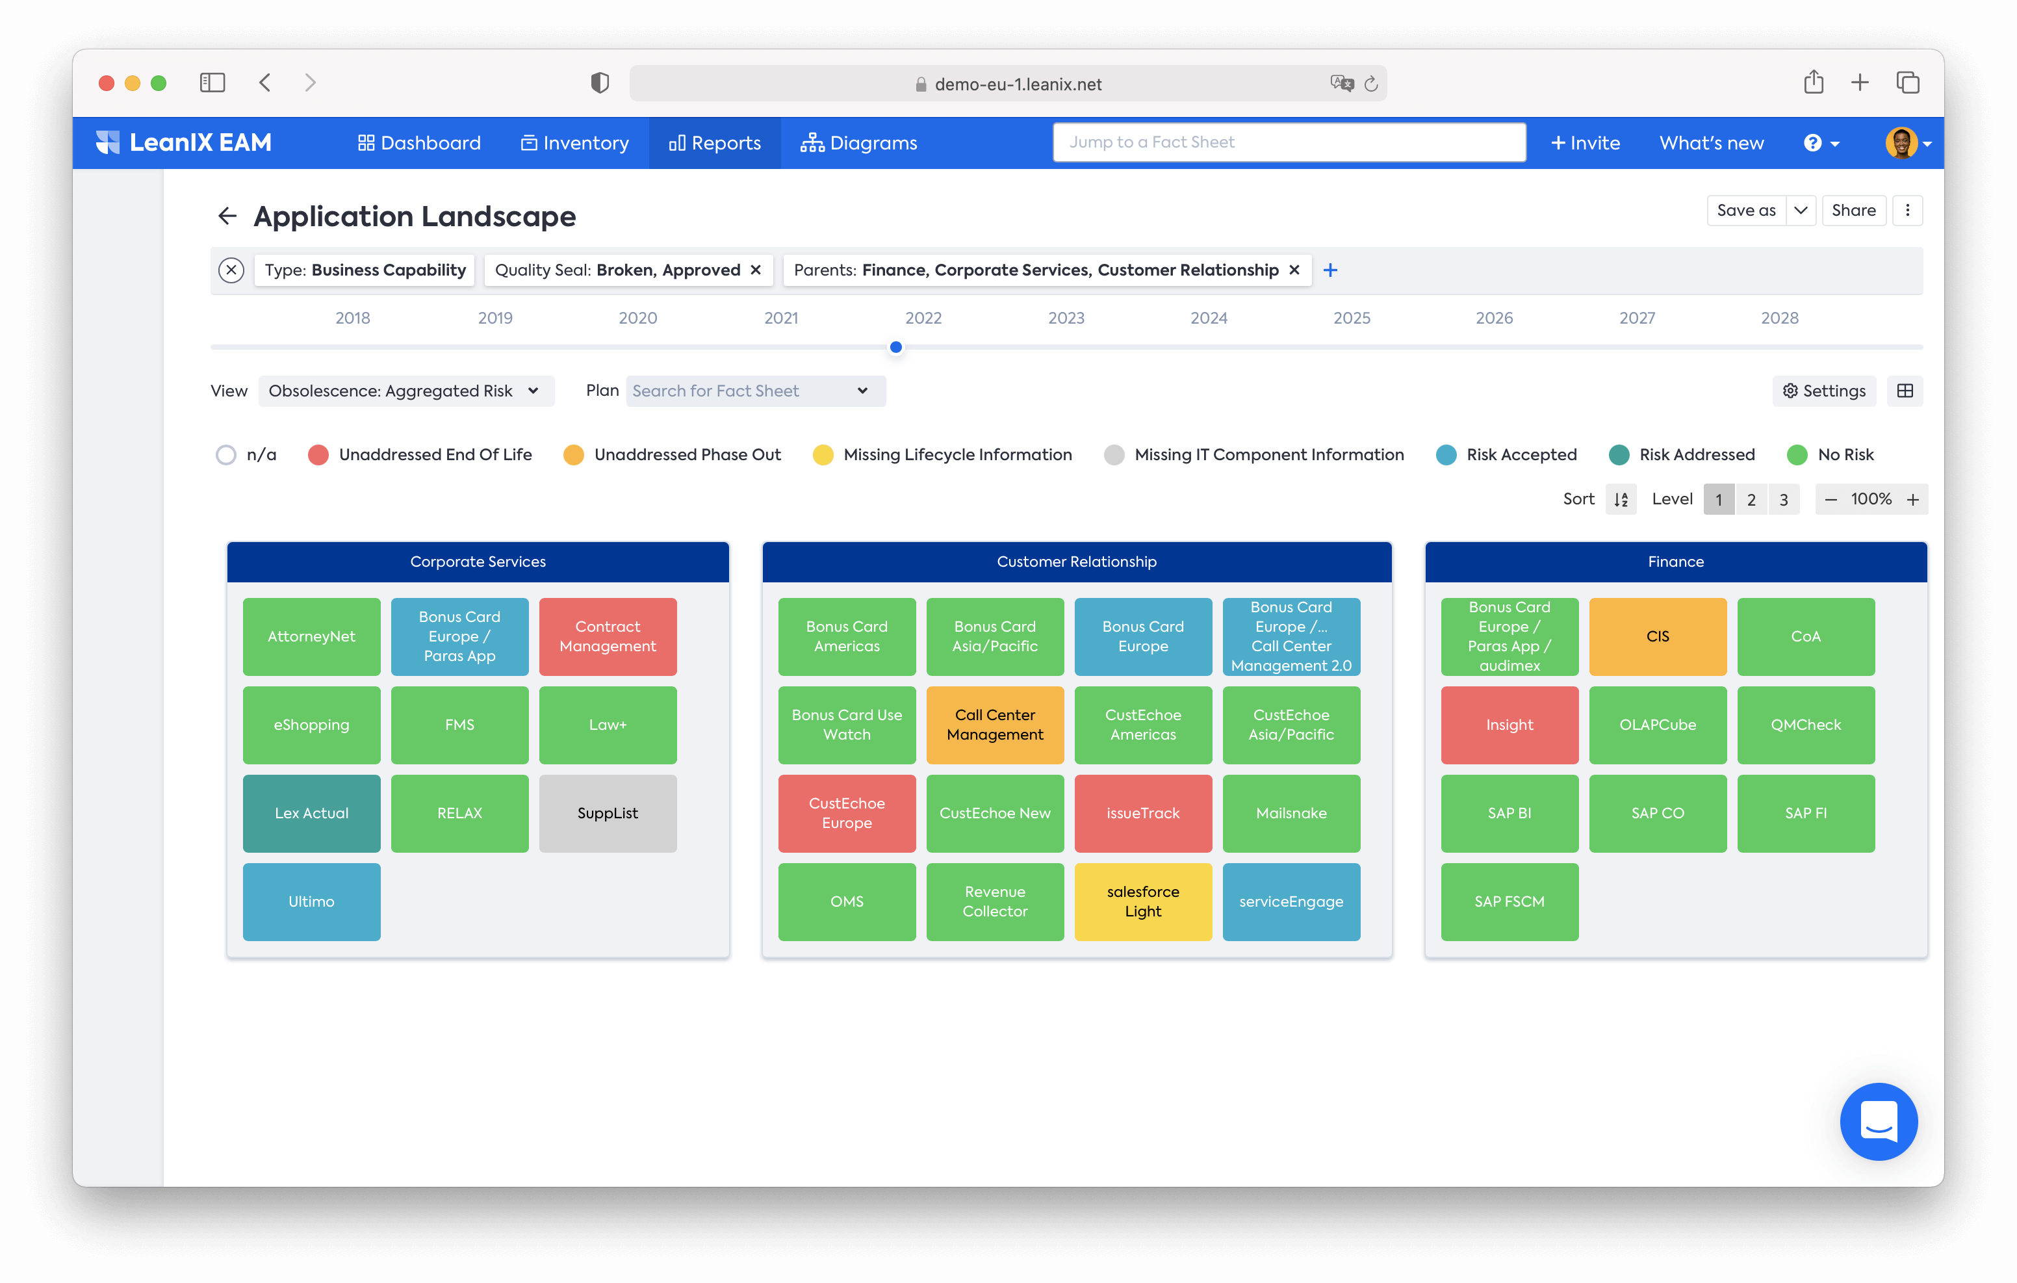Click the Save as button
The height and width of the screenshot is (1283, 2017).
1745,211
